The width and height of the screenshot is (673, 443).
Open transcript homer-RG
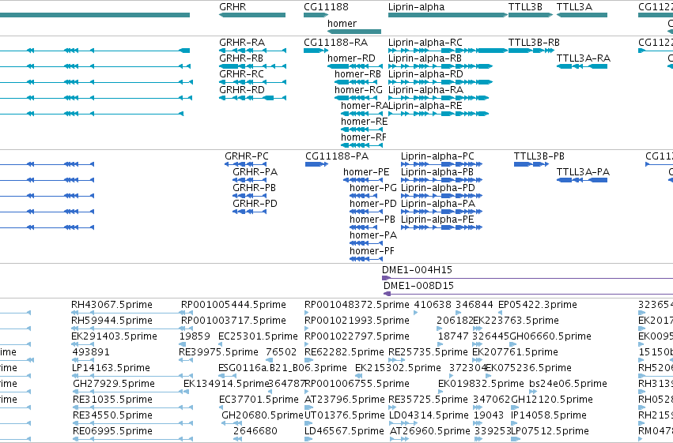[358, 90]
